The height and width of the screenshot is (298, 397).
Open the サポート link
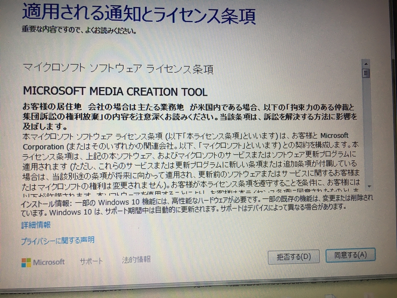pos(91,261)
